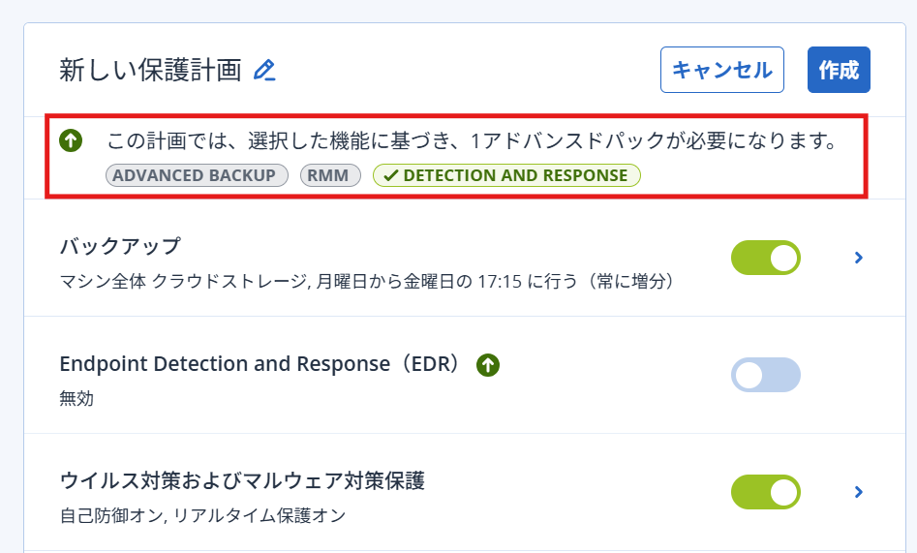This screenshot has width=917, height=553.
Task: Expand the バックアップ section chevron
Action: 858,258
